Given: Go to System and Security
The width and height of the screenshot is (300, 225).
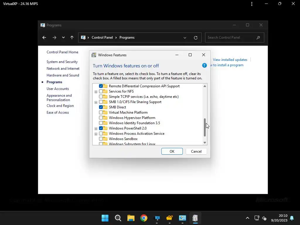Looking at the screenshot, I should pyautogui.click(x=62, y=62).
